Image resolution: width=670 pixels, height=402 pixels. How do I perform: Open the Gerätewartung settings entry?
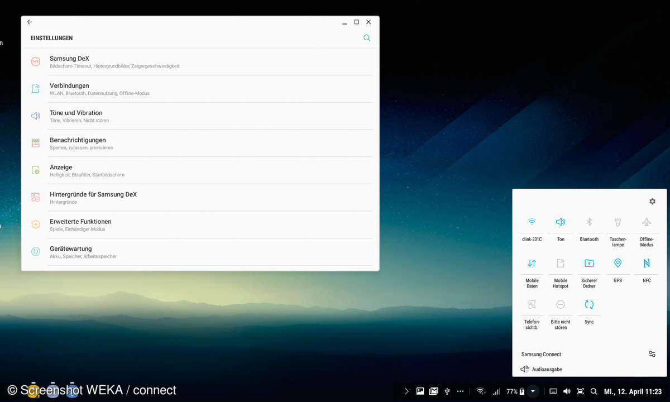pos(201,252)
